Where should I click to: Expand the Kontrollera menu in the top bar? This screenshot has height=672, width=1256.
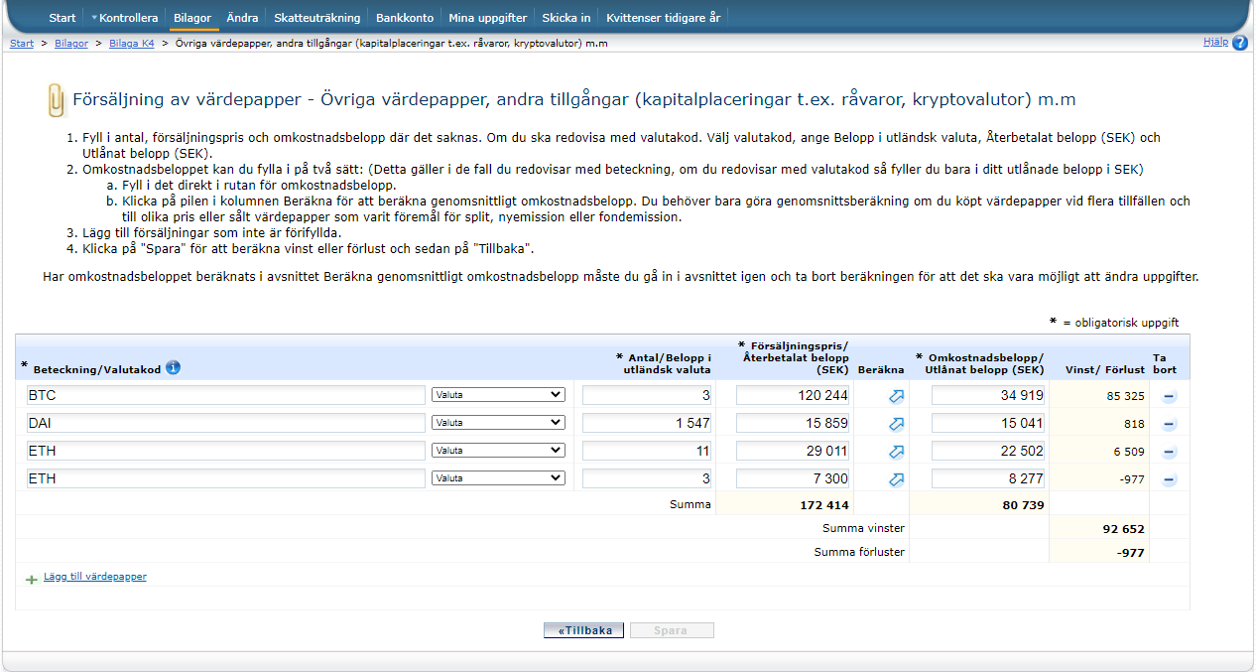125,18
